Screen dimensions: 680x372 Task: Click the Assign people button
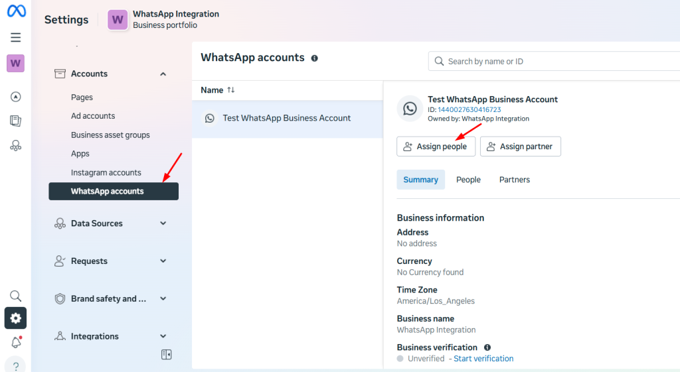(436, 147)
